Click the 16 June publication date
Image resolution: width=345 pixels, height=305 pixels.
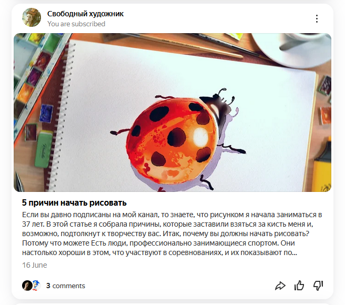coord(35,265)
